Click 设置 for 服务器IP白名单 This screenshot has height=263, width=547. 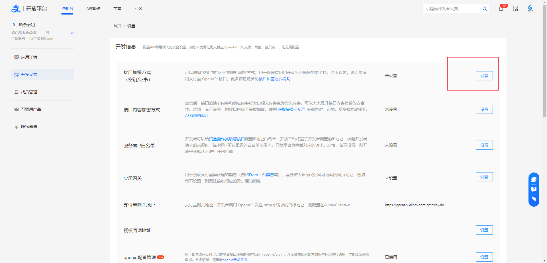tap(484, 145)
